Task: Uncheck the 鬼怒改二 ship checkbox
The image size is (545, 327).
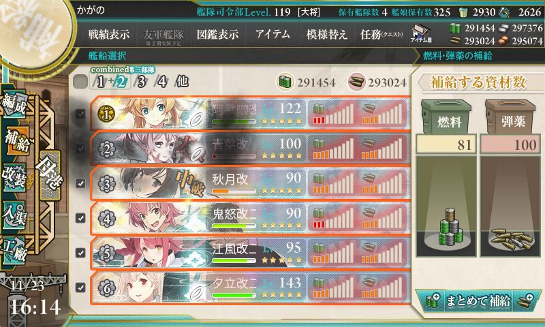Action: [80, 218]
